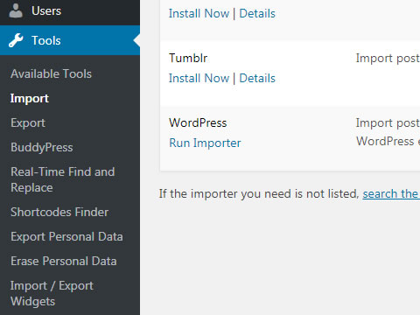Open the BuddyPress tools page
Screen dimensions: 420x315
42,148
